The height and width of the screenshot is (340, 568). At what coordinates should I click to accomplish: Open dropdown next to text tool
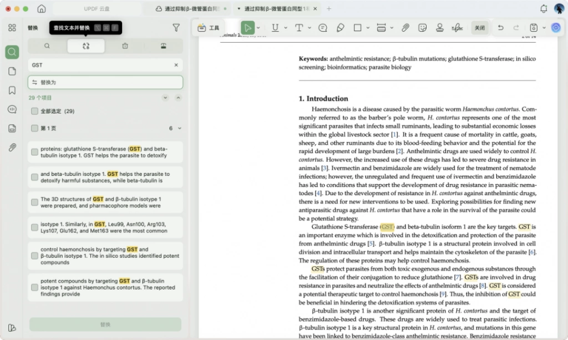coord(310,28)
